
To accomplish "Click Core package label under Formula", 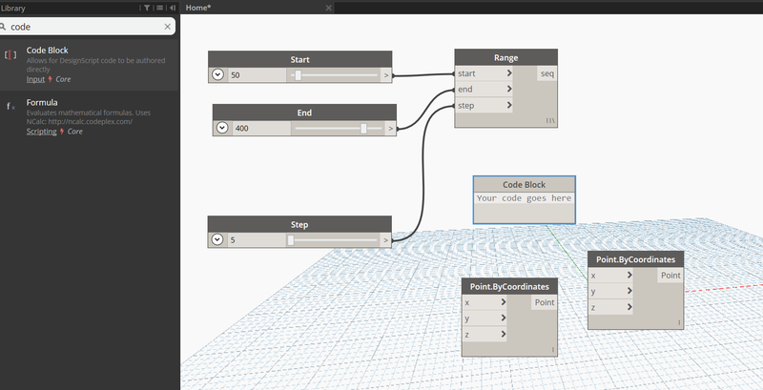I will pyautogui.click(x=75, y=132).
